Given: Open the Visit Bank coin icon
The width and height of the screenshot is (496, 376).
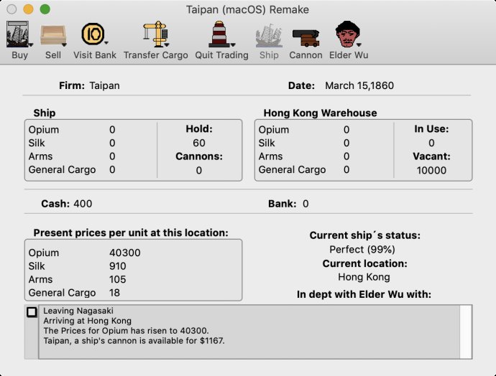Looking at the screenshot, I should point(93,34).
